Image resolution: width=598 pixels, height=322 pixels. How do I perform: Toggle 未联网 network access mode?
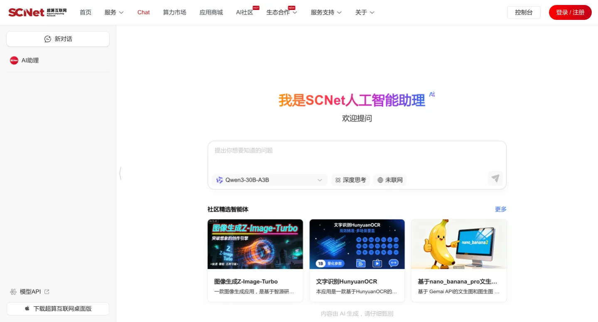point(389,180)
